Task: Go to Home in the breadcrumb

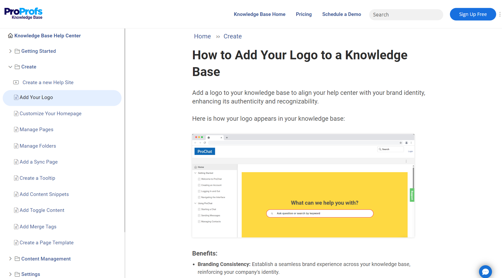Action: (x=202, y=36)
